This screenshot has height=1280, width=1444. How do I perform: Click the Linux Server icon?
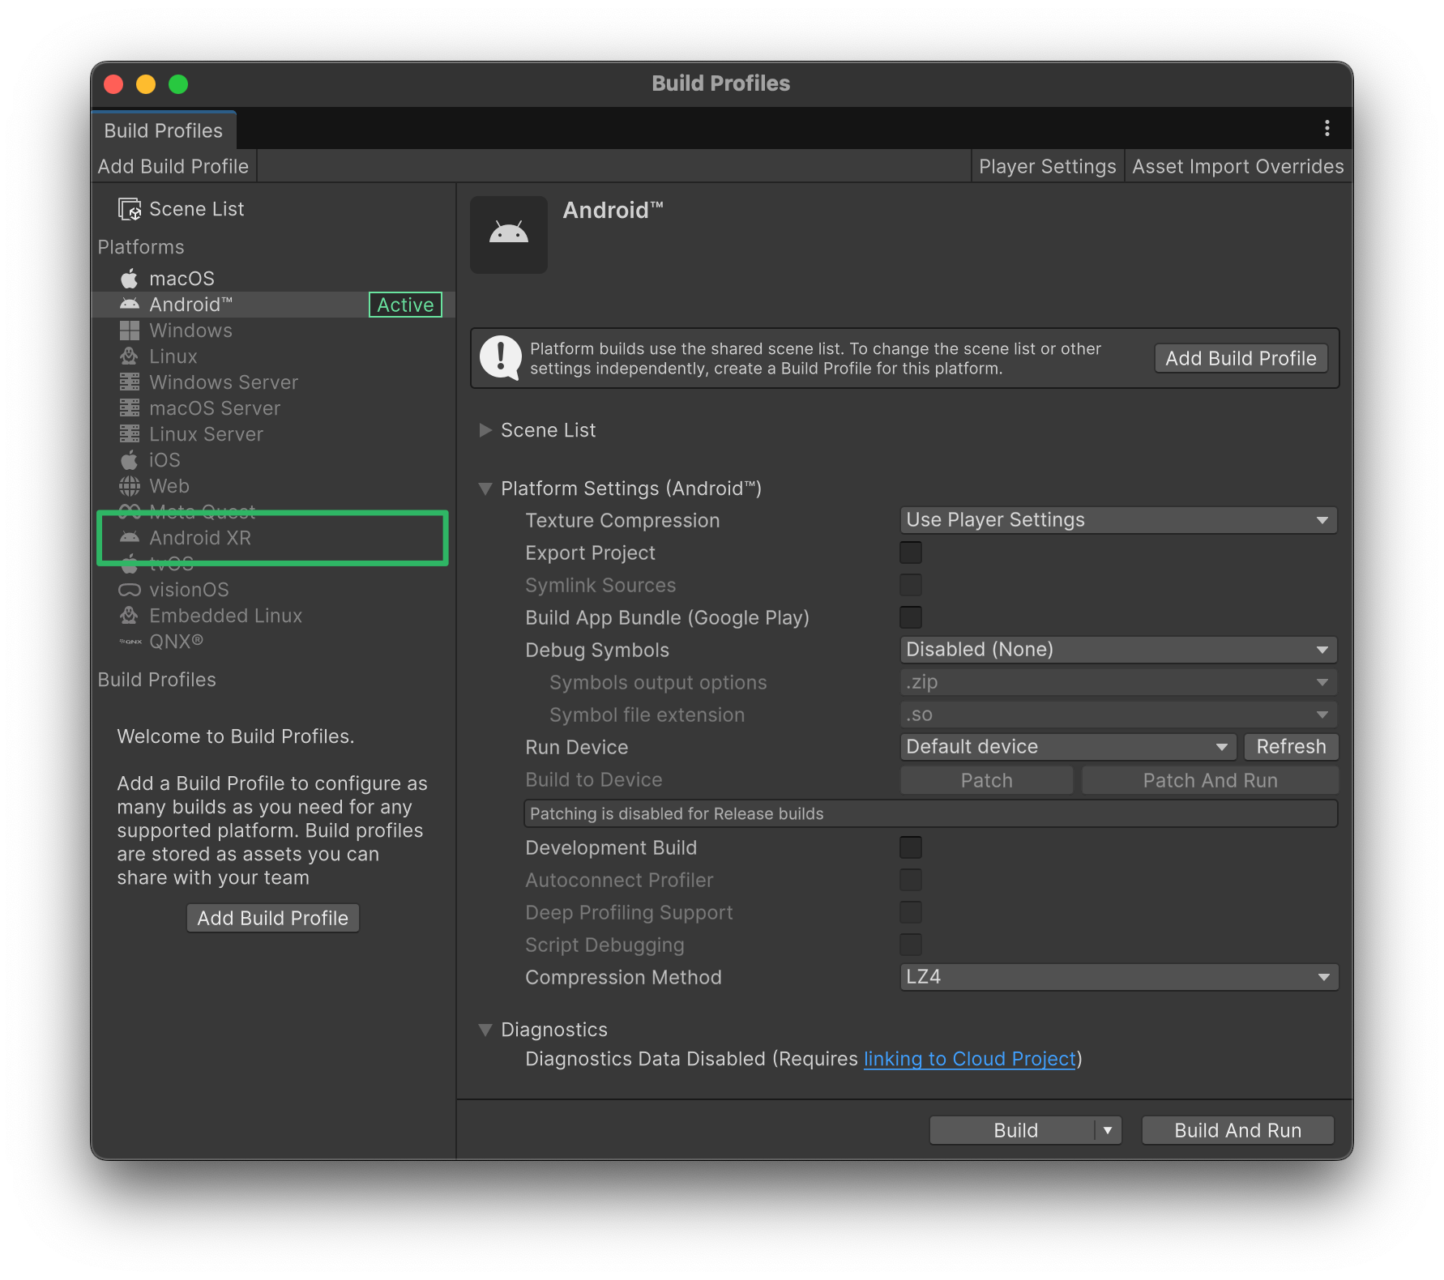130,434
